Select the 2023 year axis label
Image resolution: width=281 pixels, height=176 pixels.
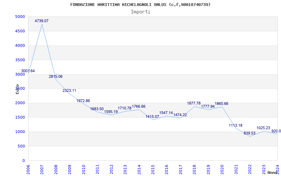[x=264, y=170]
